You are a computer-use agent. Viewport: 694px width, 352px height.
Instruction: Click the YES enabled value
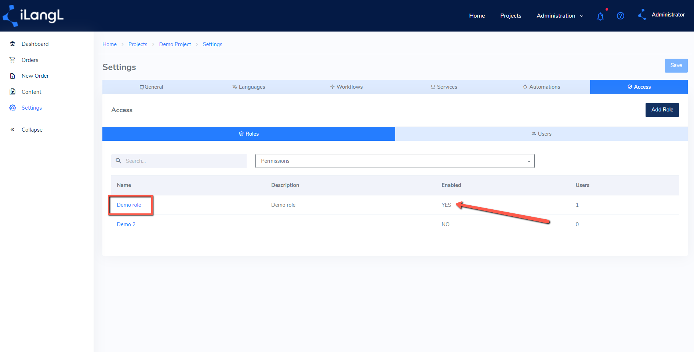[446, 205]
